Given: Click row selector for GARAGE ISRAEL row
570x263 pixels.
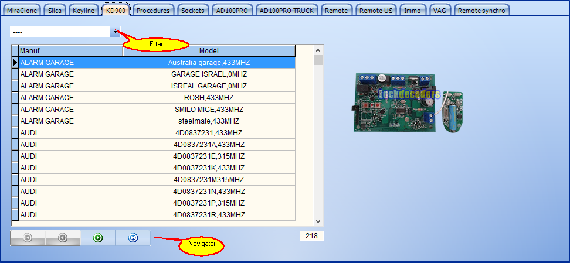Looking at the screenshot, I should point(15,74).
